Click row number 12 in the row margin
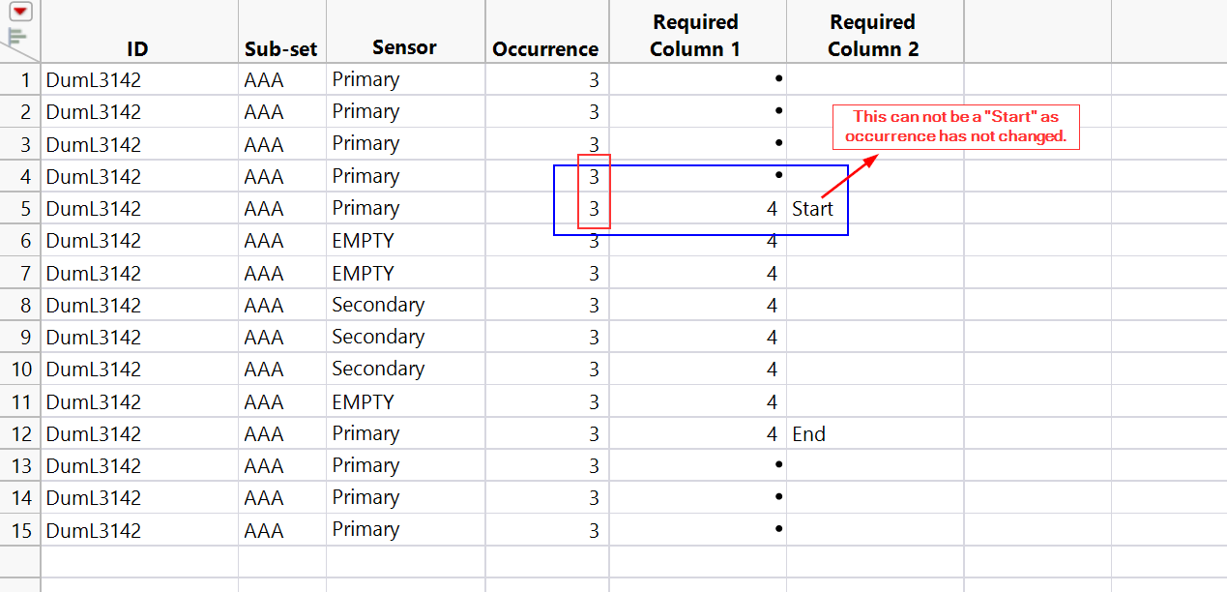The image size is (1227, 592). tap(20, 433)
